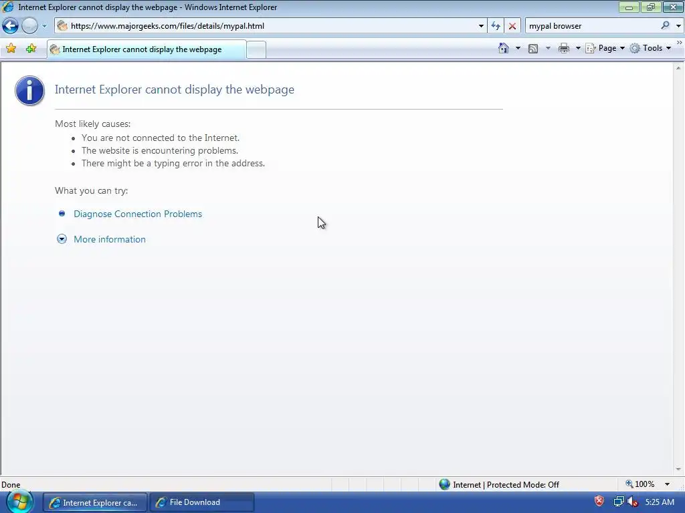The height and width of the screenshot is (513, 685).
Task: Click the globe Internet zone icon
Action: click(444, 484)
